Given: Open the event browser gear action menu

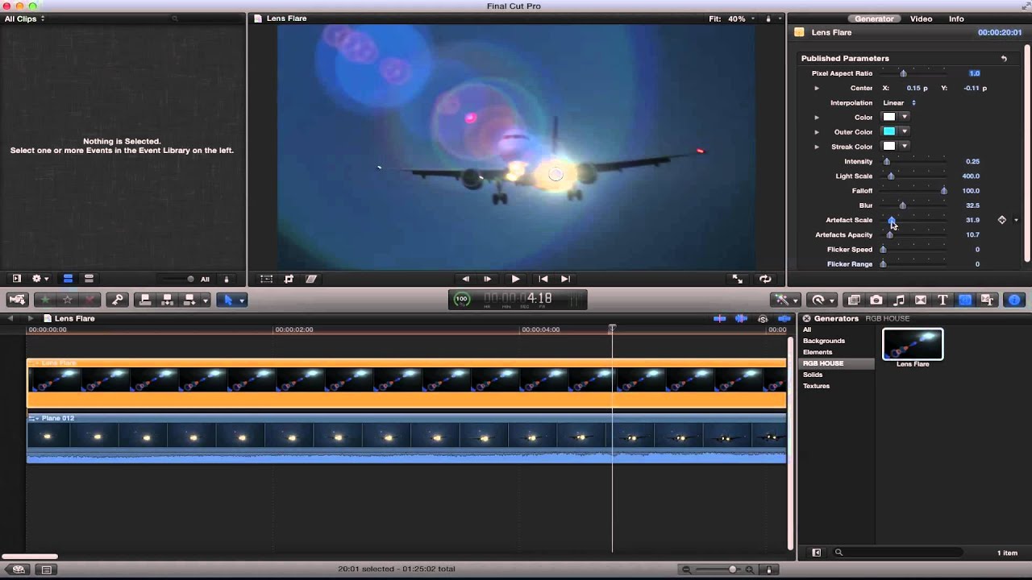Looking at the screenshot, I should point(40,279).
